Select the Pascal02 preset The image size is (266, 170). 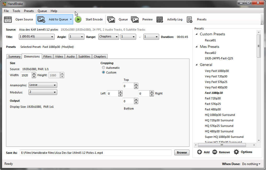point(210,53)
